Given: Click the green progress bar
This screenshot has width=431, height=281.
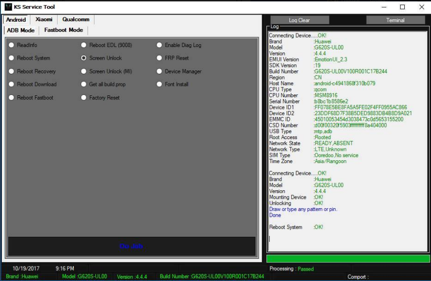Looking at the screenshot, I should (x=348, y=259).
